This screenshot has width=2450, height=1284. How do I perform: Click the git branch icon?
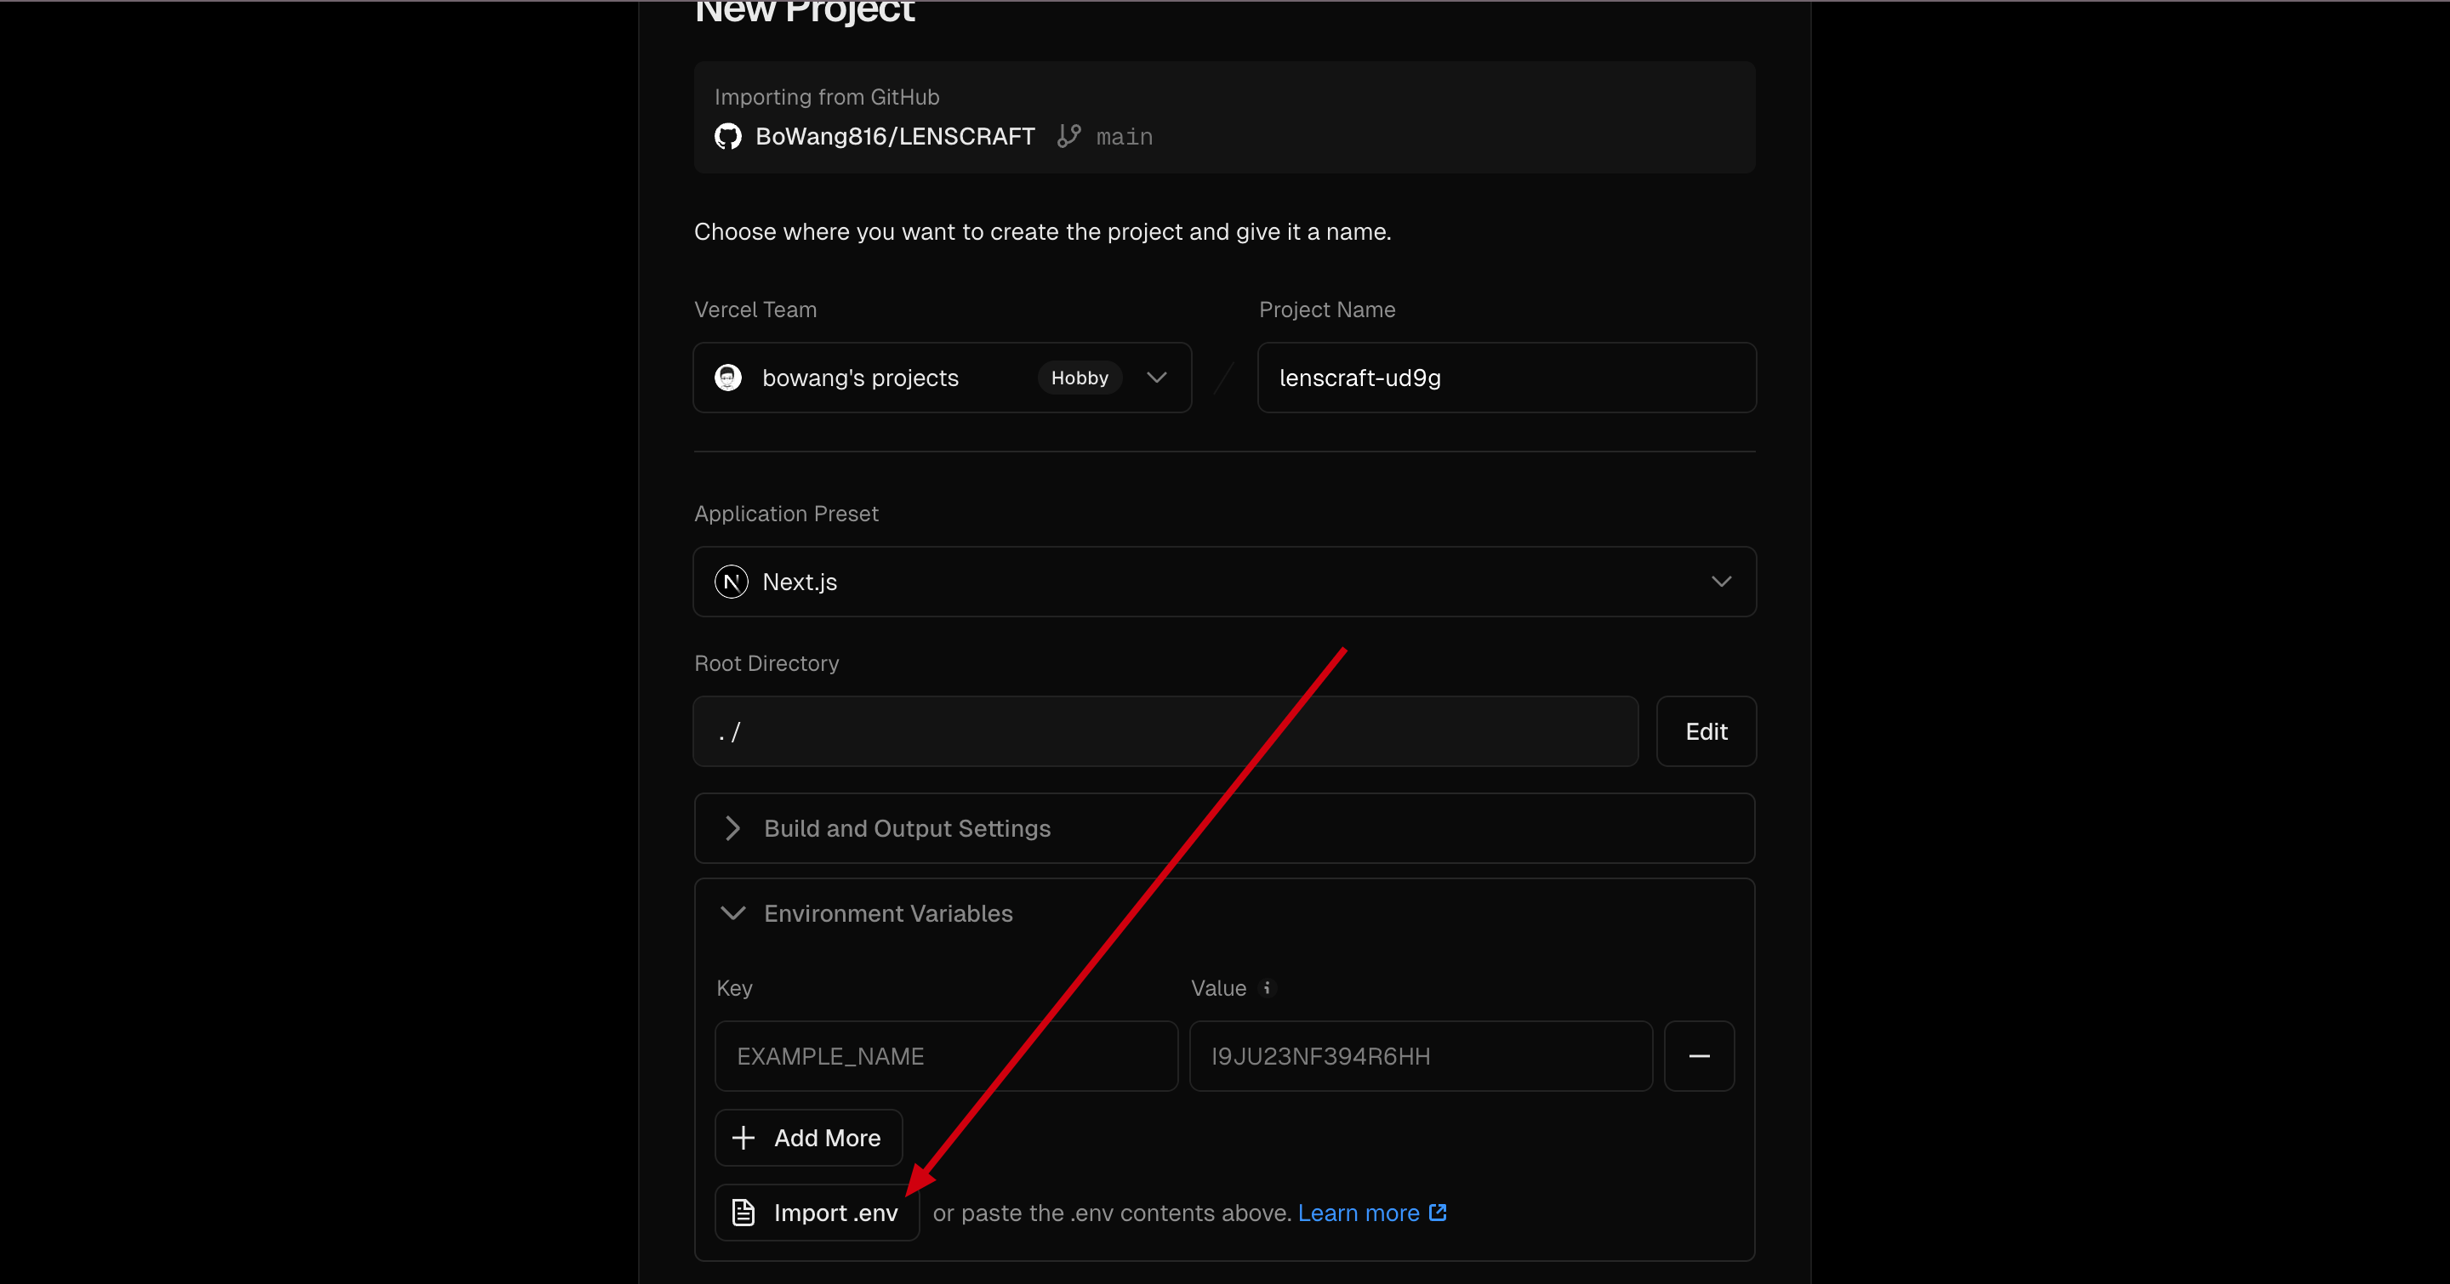tap(1069, 137)
